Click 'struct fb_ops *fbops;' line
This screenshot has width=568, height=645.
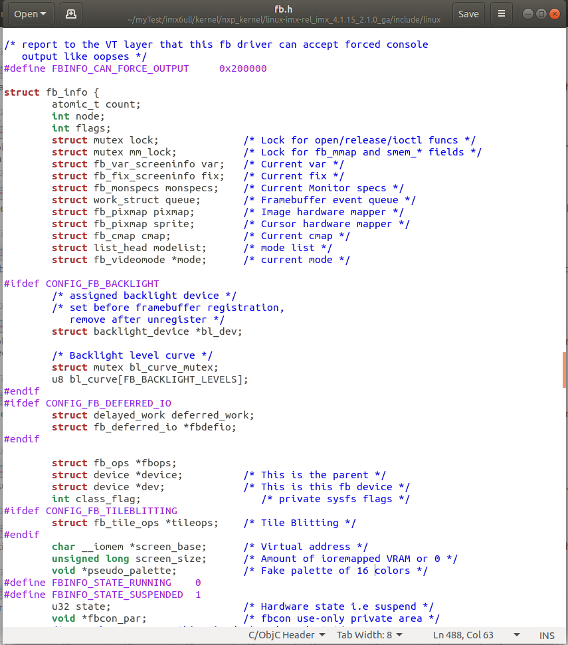coord(114,462)
